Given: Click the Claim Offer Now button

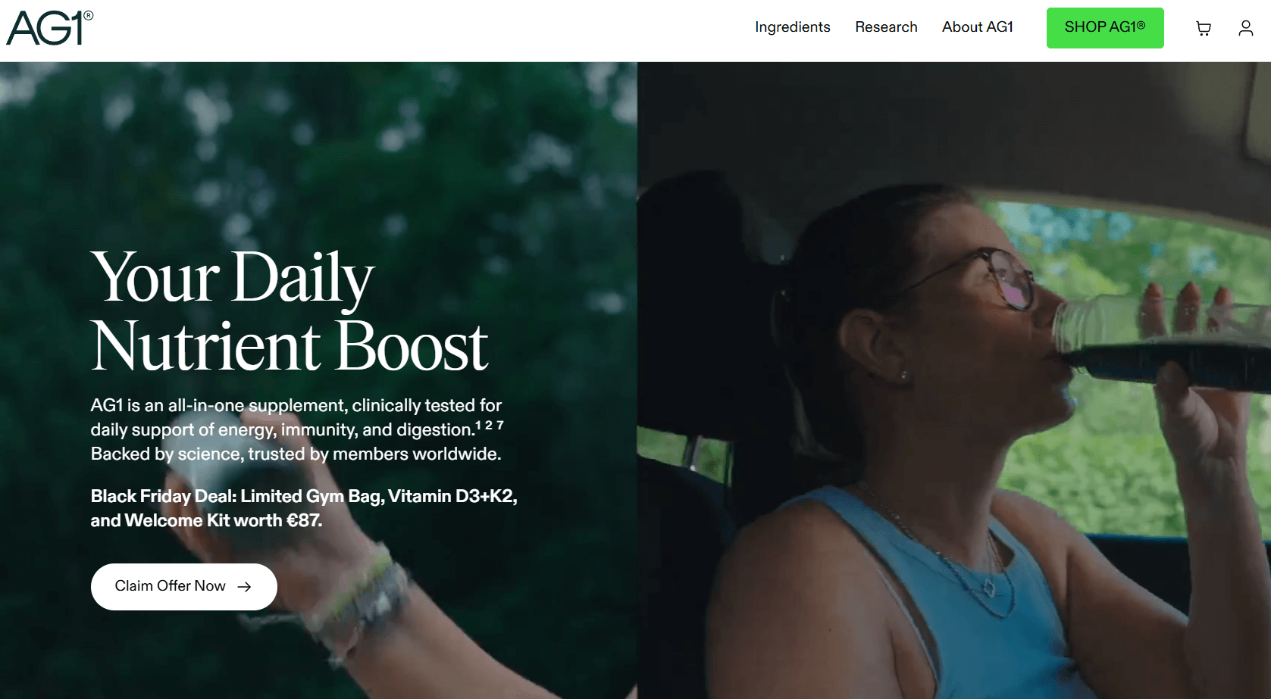Looking at the screenshot, I should click(x=183, y=586).
